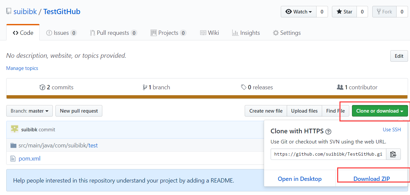This screenshot has height=195, width=410.
Task: Click the suibibk author name in the commit row
Action: coord(29,130)
